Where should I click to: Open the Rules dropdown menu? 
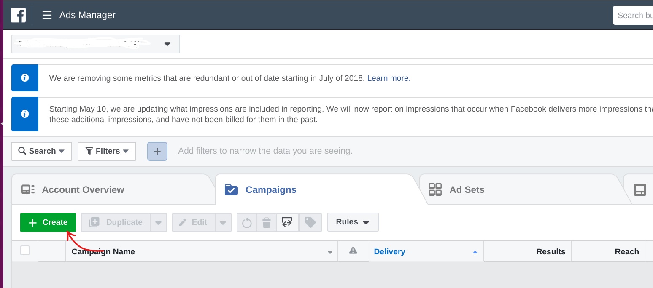[x=353, y=222]
